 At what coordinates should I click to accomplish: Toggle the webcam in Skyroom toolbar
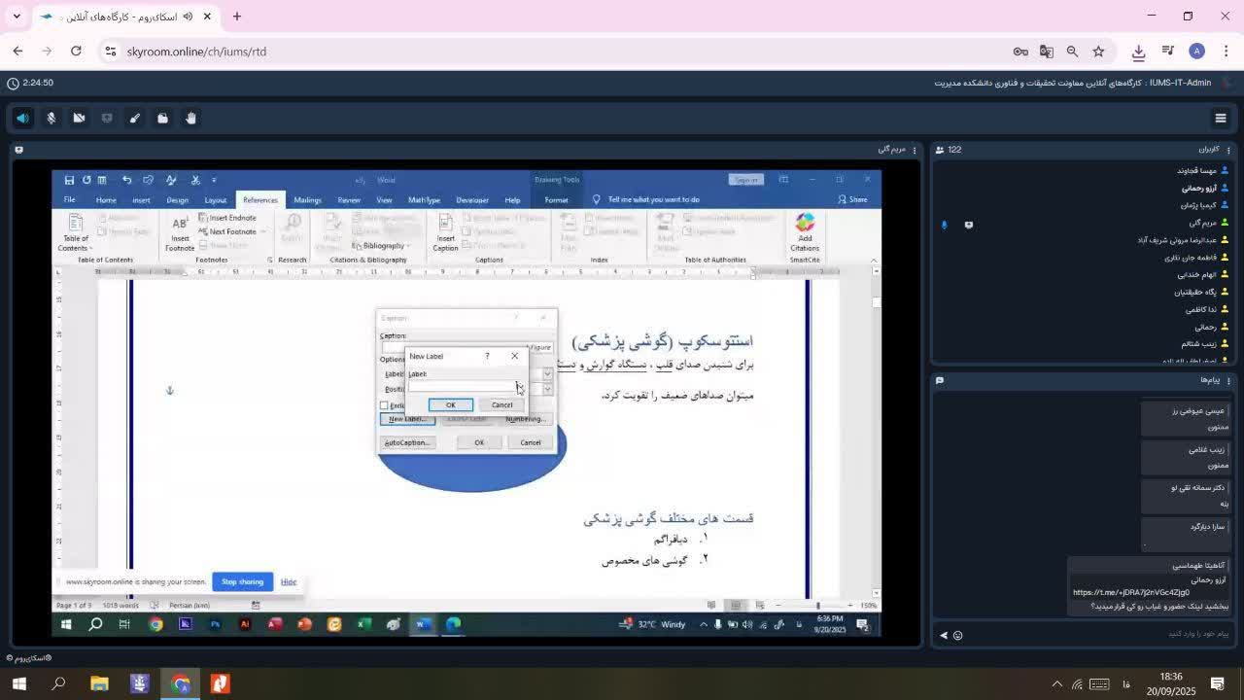tap(80, 118)
